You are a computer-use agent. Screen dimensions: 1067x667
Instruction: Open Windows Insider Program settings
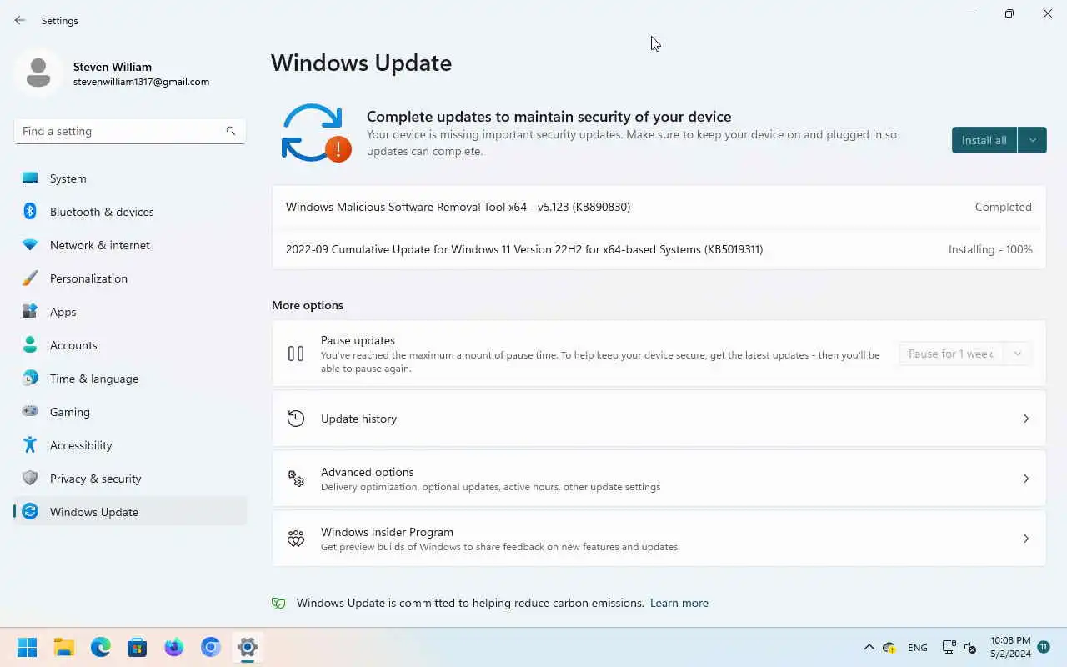click(659, 539)
